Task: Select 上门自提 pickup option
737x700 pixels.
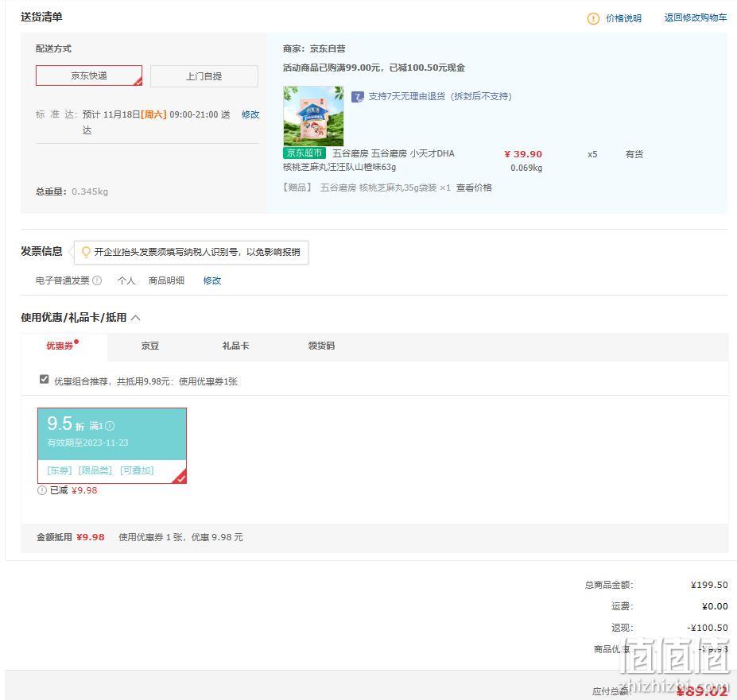Action: [x=204, y=76]
